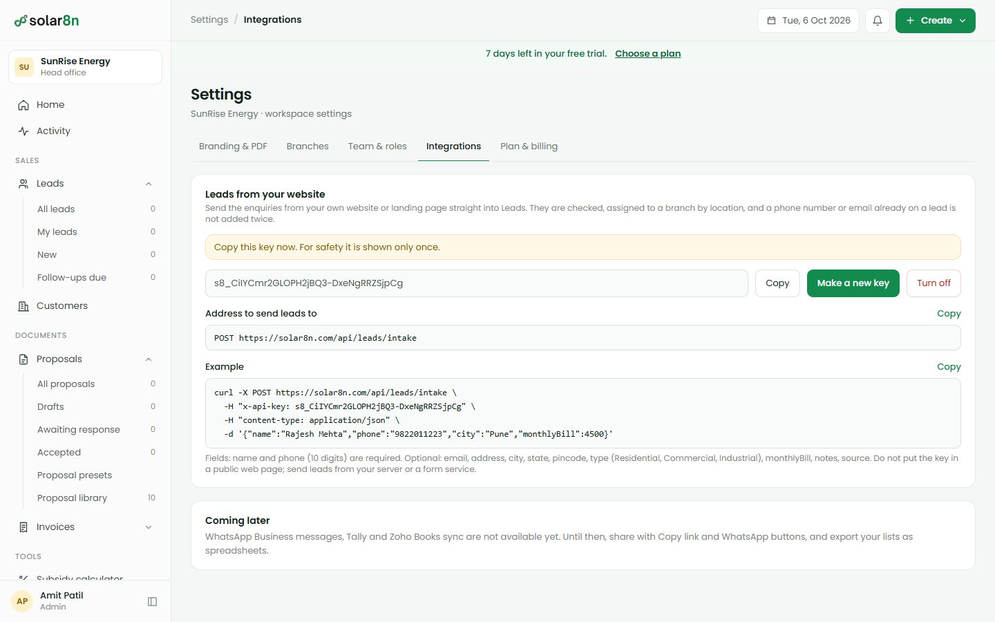Open notifications bell
995x622 pixels.
878,21
